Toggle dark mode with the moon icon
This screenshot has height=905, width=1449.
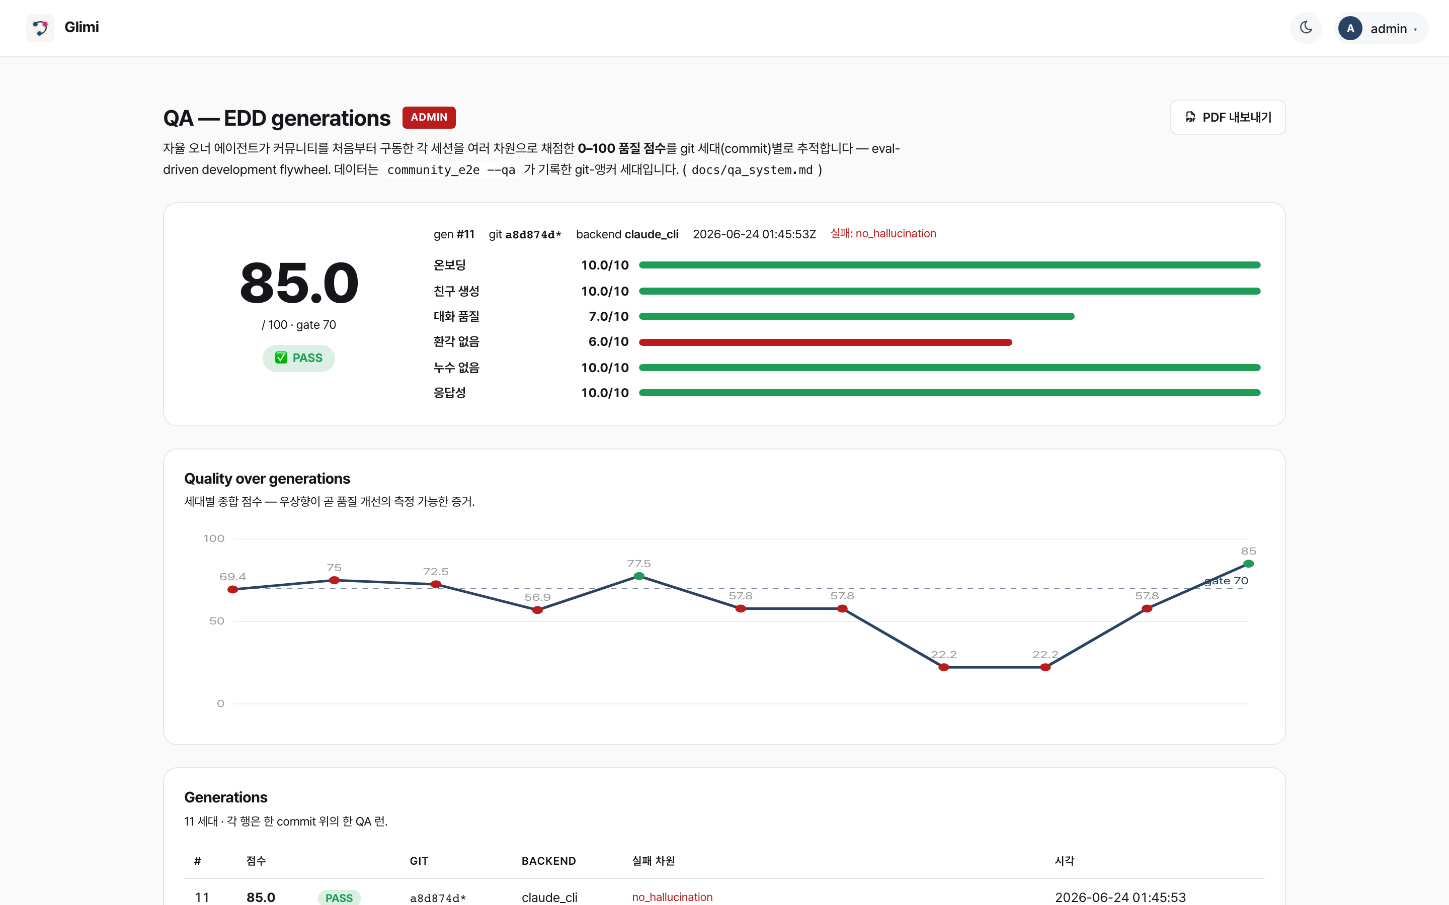(x=1306, y=28)
